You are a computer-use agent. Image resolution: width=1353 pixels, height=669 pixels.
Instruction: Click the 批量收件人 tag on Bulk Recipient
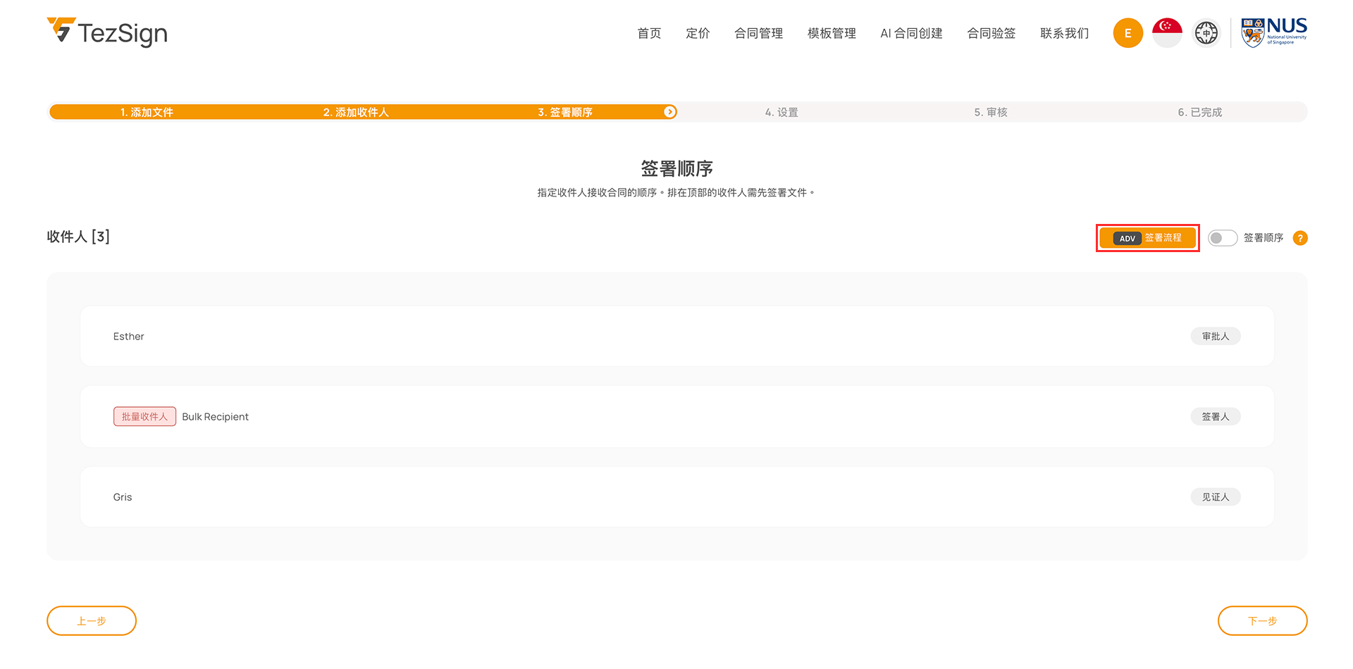(x=144, y=416)
